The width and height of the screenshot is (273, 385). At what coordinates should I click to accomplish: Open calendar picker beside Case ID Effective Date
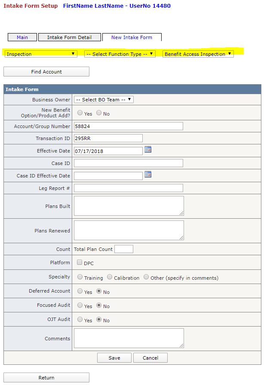tap(148, 174)
